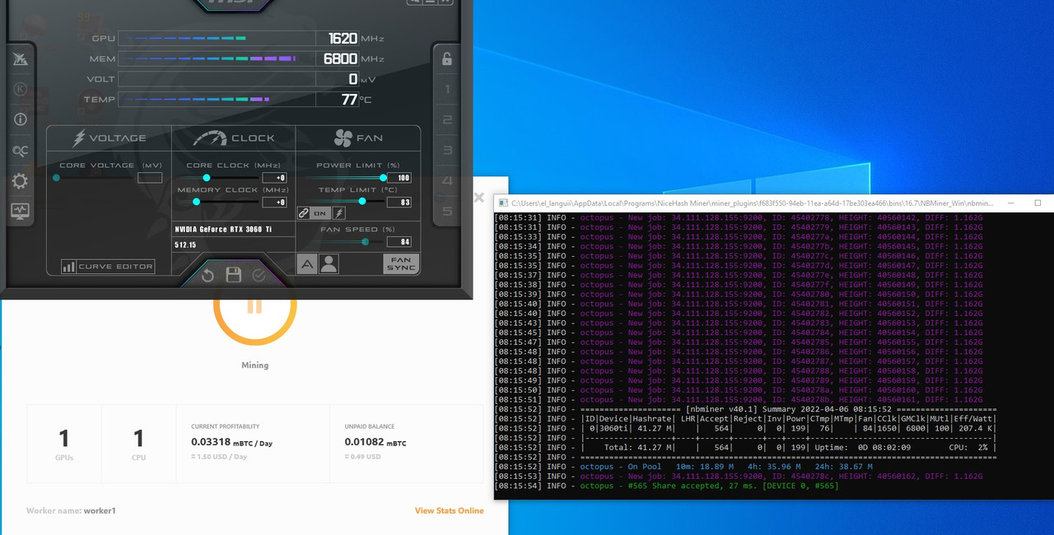Open the hardware monitor window
1054x535 pixels.
tap(21, 212)
